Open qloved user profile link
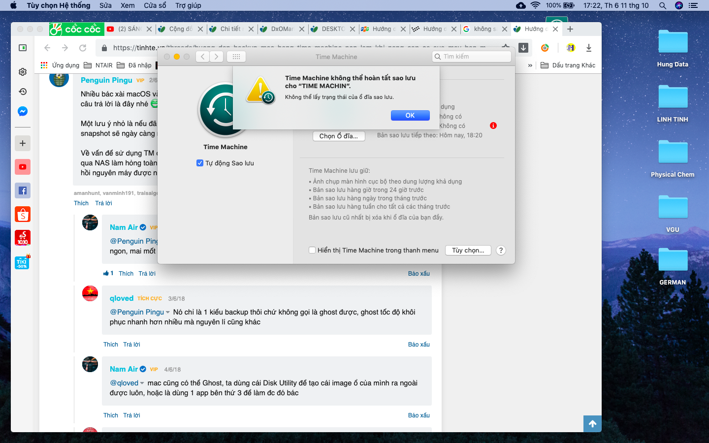The width and height of the screenshot is (709, 443). tap(122, 298)
